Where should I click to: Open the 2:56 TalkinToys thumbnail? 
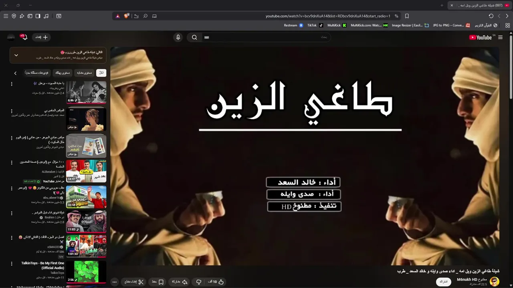click(x=86, y=272)
